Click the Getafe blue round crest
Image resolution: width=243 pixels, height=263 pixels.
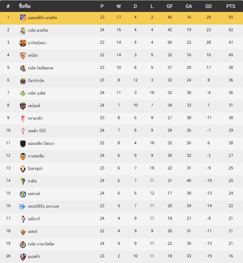(23, 194)
